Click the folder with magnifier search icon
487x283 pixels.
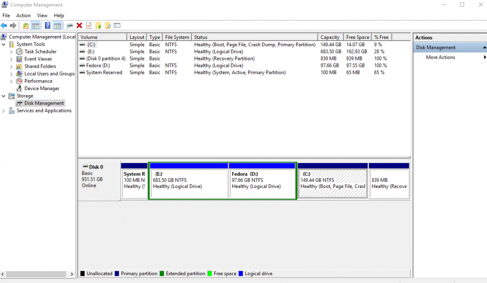click(x=108, y=26)
